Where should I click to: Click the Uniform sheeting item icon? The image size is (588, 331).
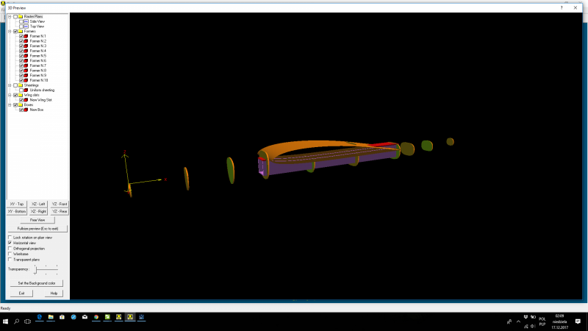point(26,90)
